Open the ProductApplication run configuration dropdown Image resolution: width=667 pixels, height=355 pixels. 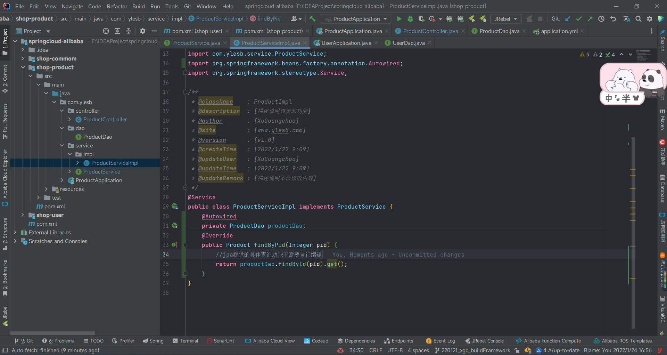pyautogui.click(x=356, y=19)
